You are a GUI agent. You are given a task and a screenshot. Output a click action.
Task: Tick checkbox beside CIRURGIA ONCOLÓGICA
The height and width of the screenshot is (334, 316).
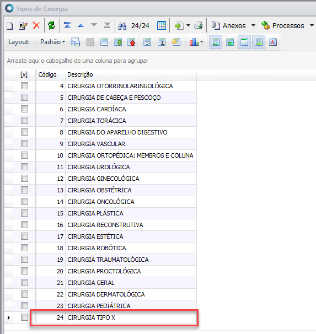point(24,202)
